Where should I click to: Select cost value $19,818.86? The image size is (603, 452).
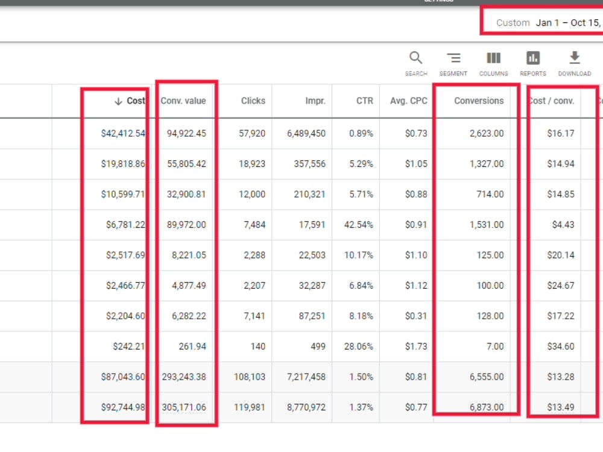pos(123,164)
